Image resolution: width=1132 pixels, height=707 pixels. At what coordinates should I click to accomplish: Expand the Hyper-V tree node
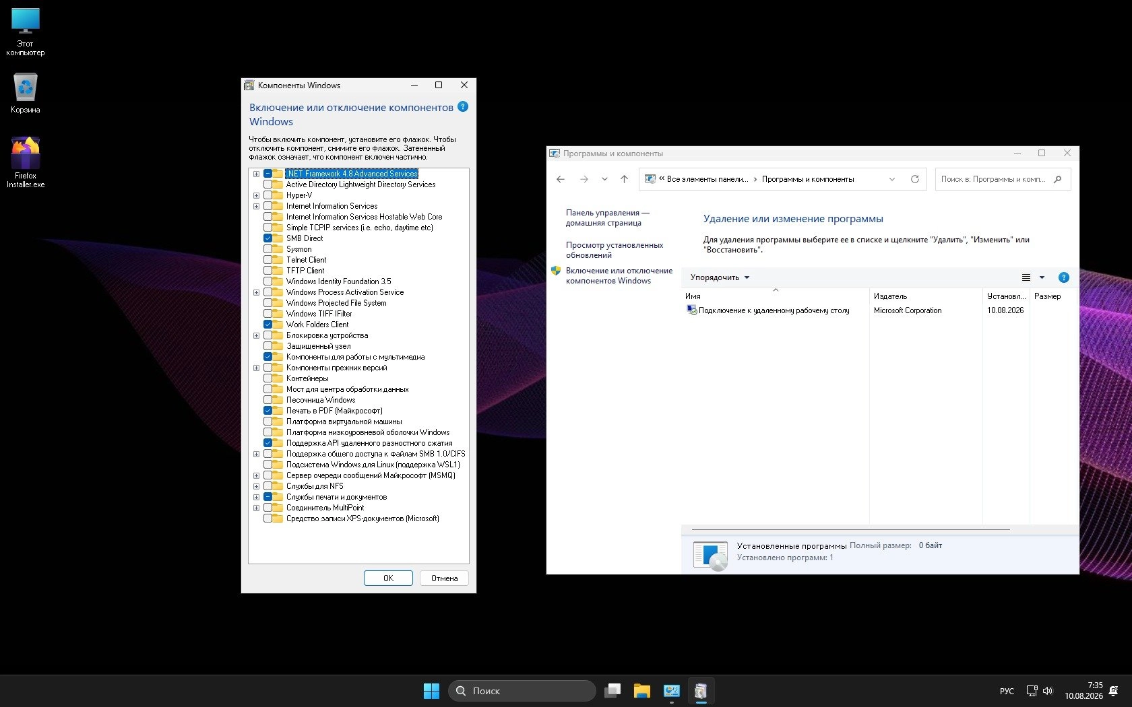[x=256, y=195]
